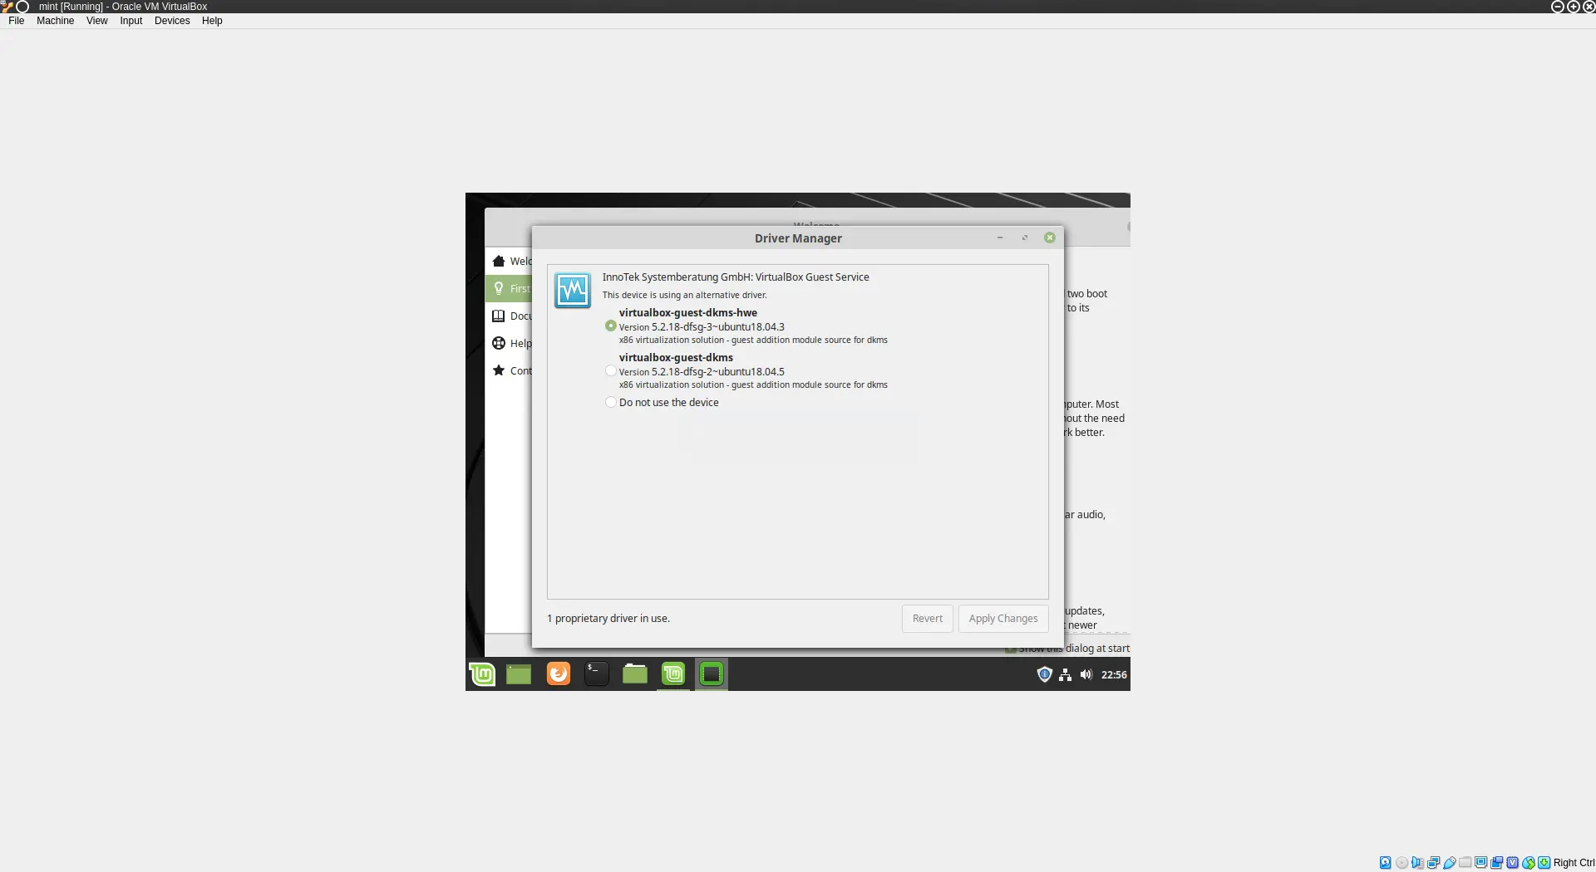Select the Driver Manager taskbar entry
Image resolution: width=1596 pixels, height=872 pixels.
(712, 674)
